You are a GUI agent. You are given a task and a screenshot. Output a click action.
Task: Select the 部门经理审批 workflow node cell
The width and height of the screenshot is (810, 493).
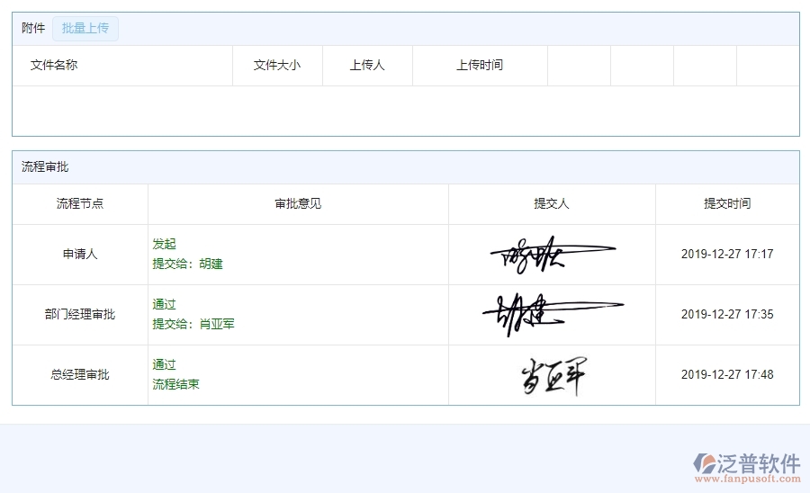click(x=80, y=315)
